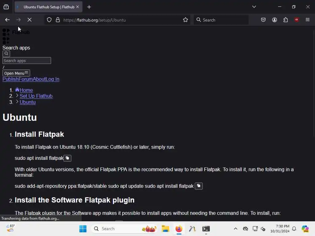
Task: View site security padlock information
Action: (58, 20)
